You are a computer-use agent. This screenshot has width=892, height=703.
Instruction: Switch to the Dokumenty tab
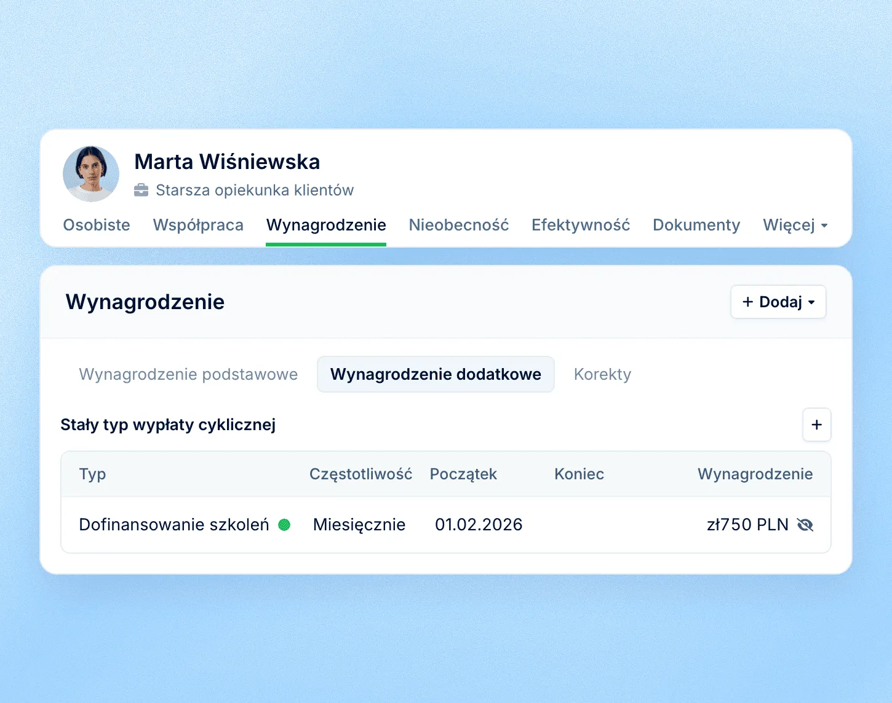pyautogui.click(x=696, y=225)
